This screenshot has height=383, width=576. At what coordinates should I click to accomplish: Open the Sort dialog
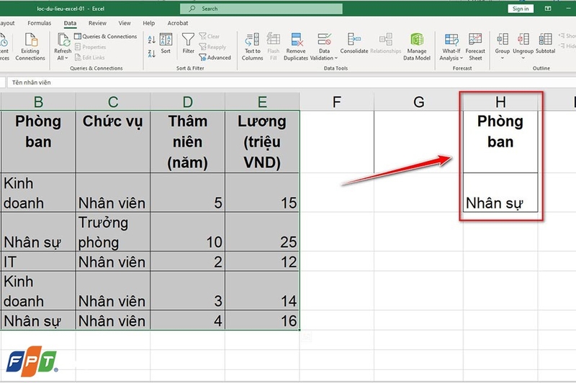166,44
